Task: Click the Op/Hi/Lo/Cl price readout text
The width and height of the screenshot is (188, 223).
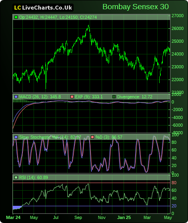Action: (58, 17)
